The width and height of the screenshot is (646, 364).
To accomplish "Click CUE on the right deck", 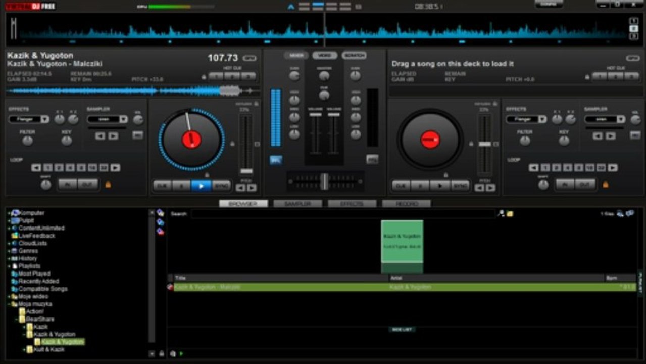I will coord(401,186).
